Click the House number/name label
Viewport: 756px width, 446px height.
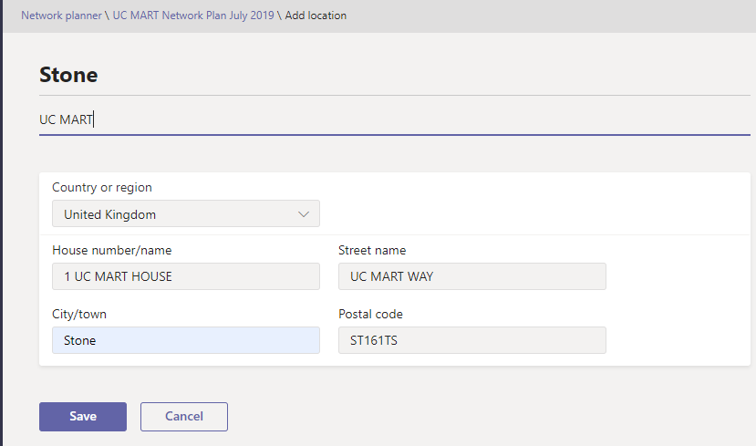pos(111,250)
